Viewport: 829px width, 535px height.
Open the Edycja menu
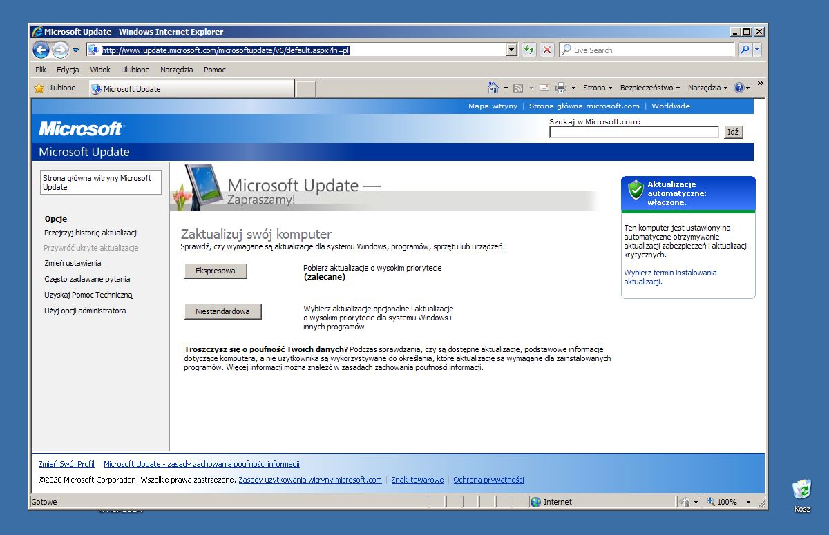tap(68, 70)
